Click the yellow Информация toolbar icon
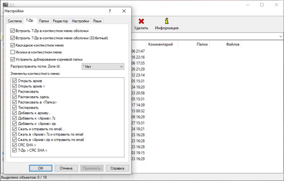 166,21
